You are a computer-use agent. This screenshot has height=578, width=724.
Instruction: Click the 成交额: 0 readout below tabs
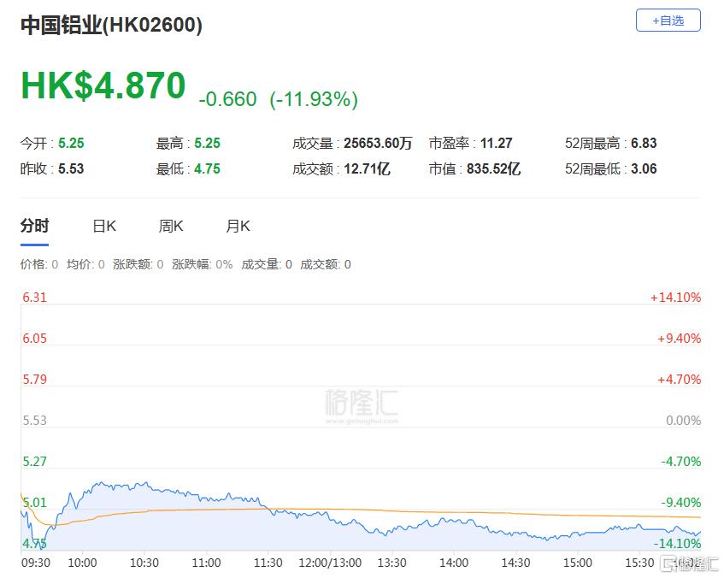tap(326, 264)
